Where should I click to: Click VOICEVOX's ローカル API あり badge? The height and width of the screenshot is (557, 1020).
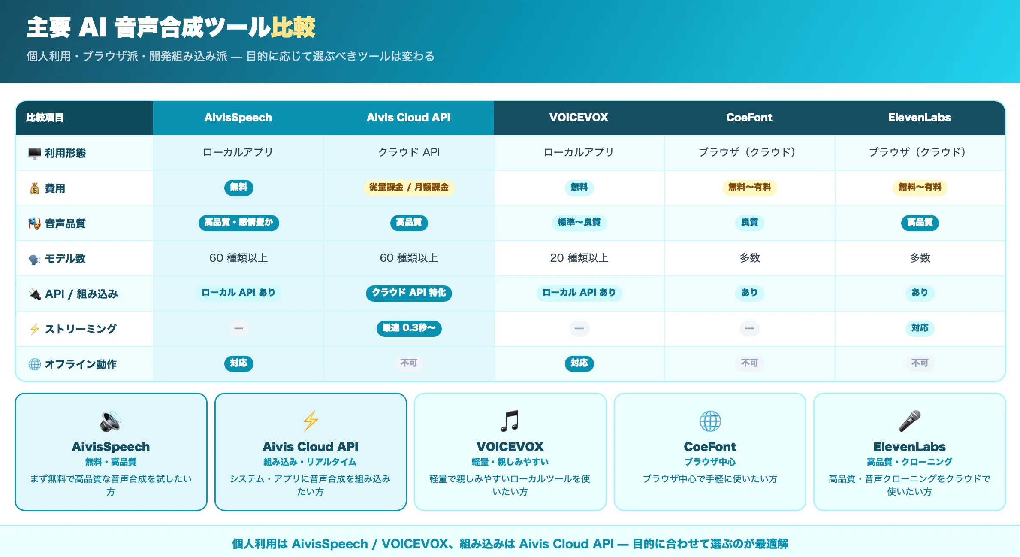click(579, 293)
